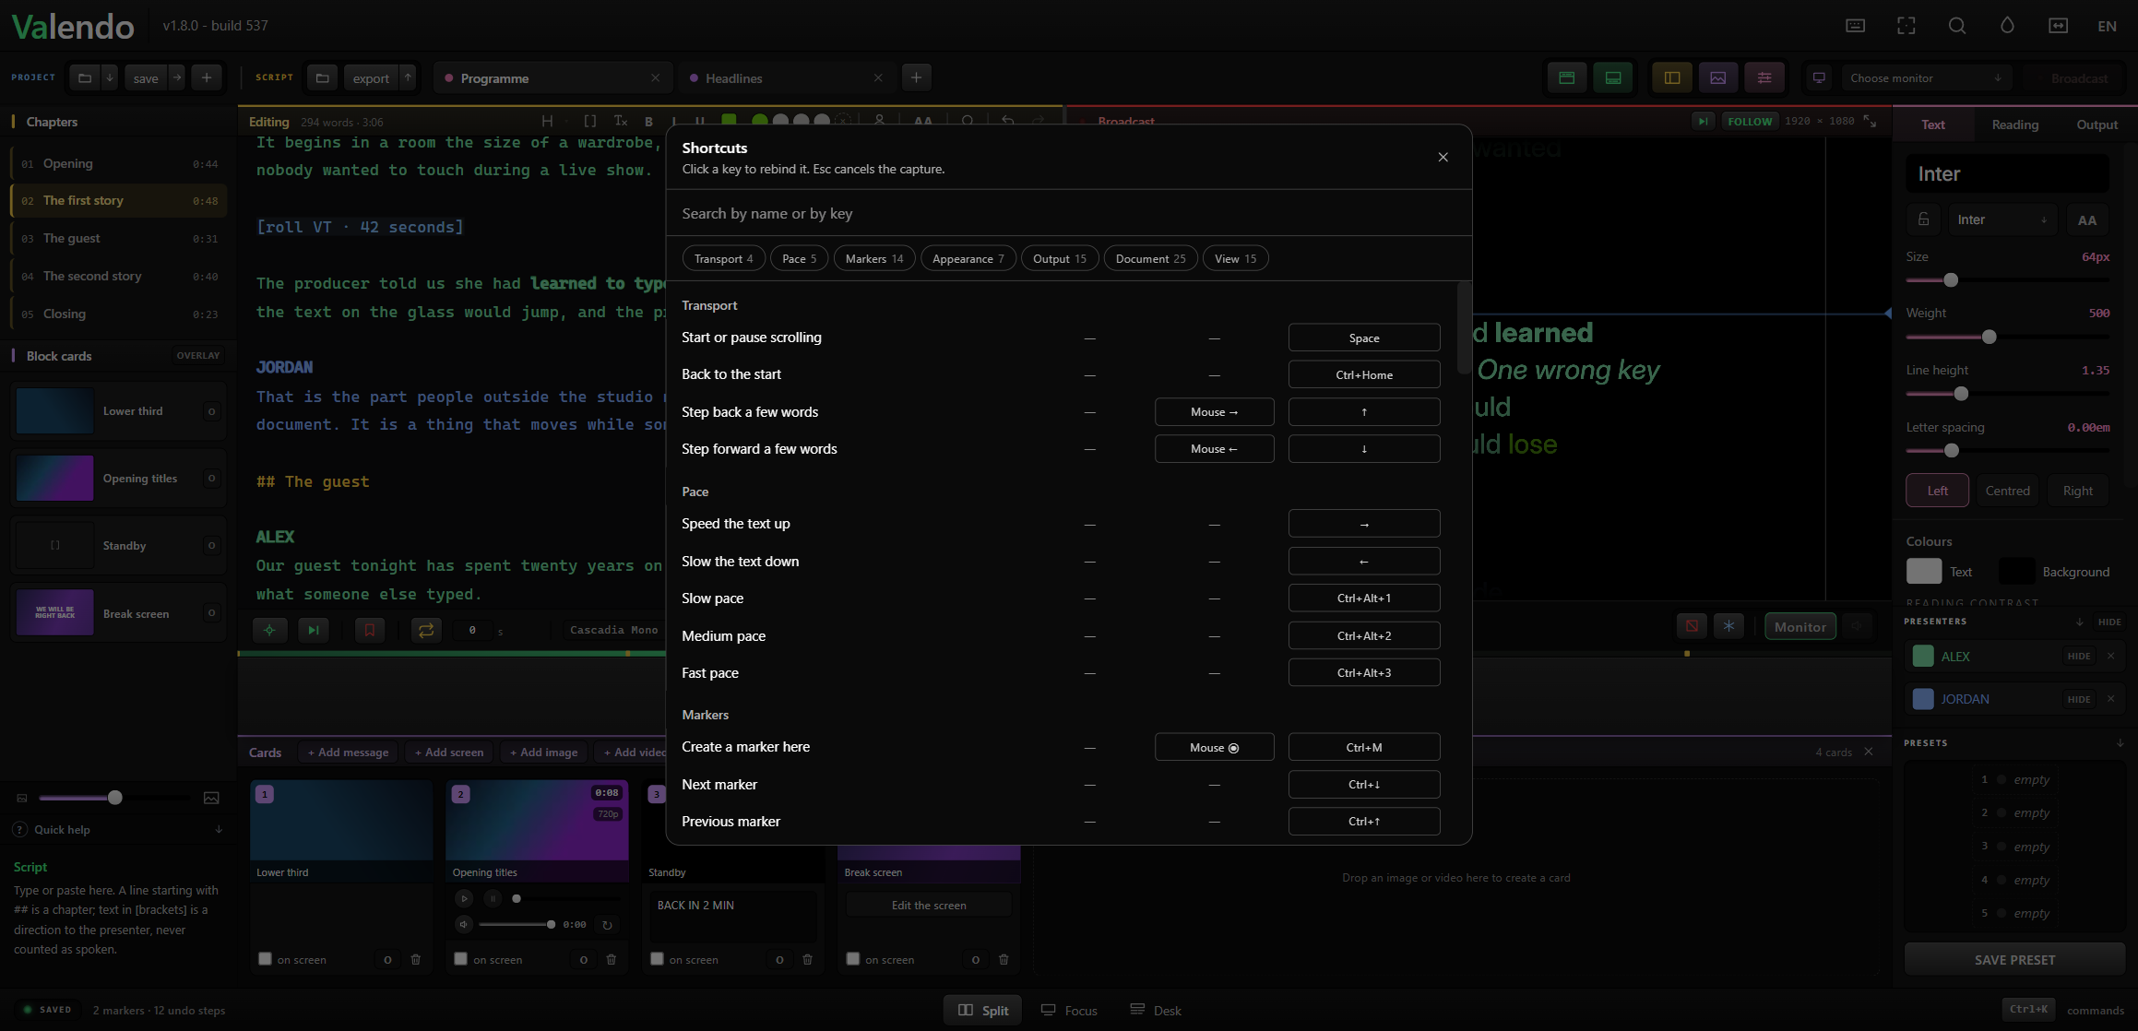Select Left text alignment

click(1937, 491)
